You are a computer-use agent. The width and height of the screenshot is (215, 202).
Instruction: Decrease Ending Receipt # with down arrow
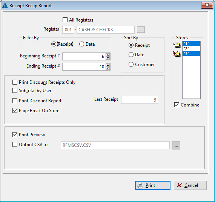tap(108, 68)
